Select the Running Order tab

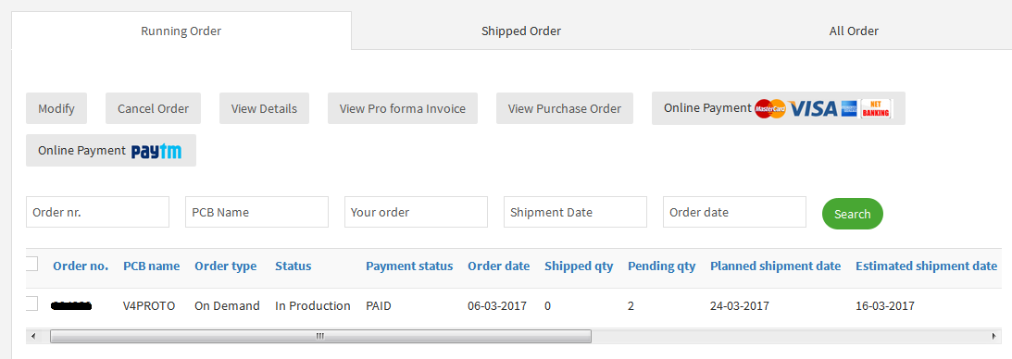click(x=181, y=31)
